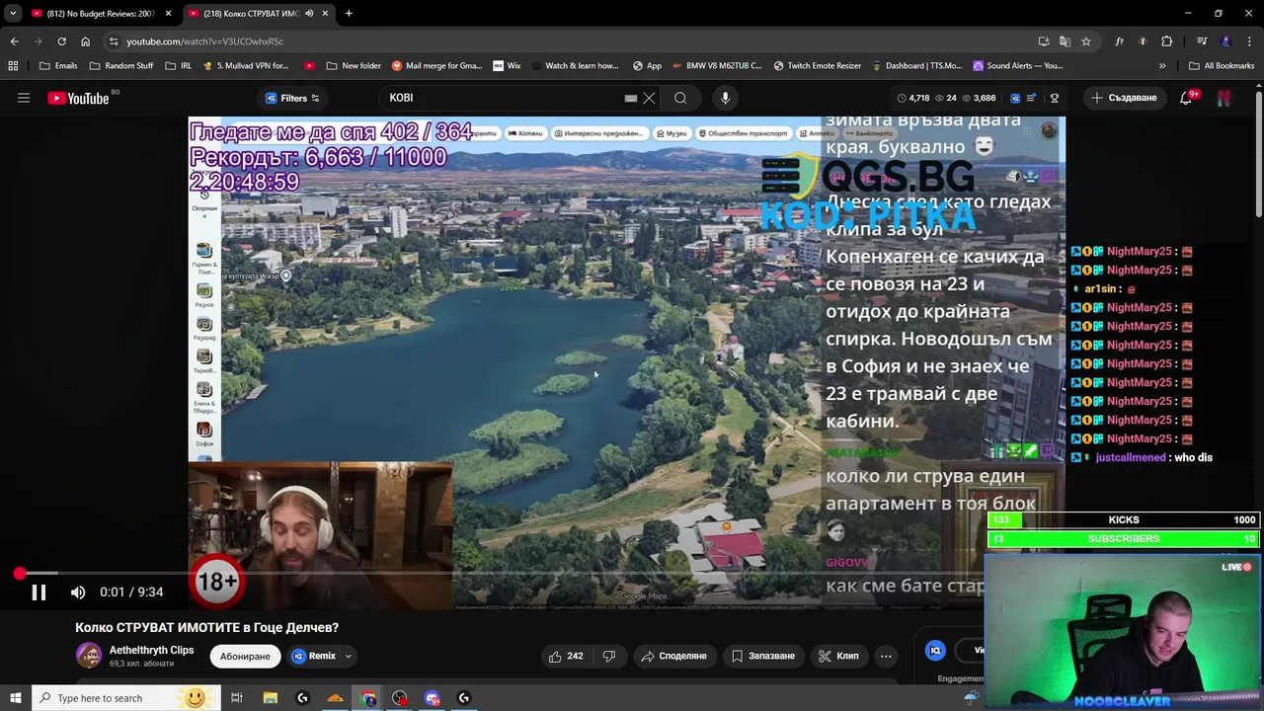Screen dimensions: 1264x711
Task: Mute the video volume speaker
Action: click(x=78, y=592)
